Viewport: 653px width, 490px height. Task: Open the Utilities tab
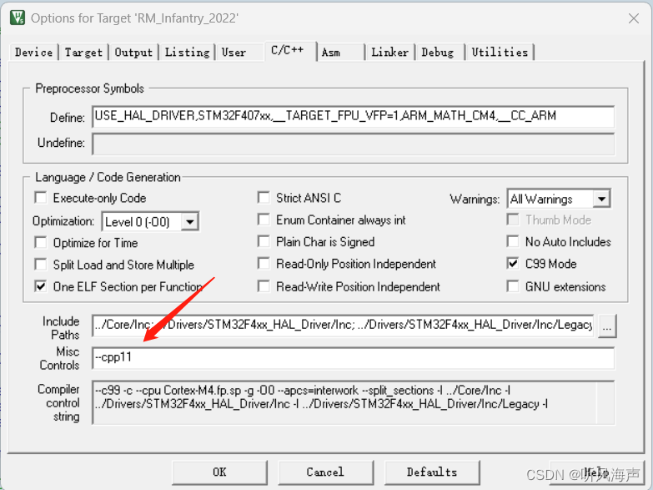point(500,52)
